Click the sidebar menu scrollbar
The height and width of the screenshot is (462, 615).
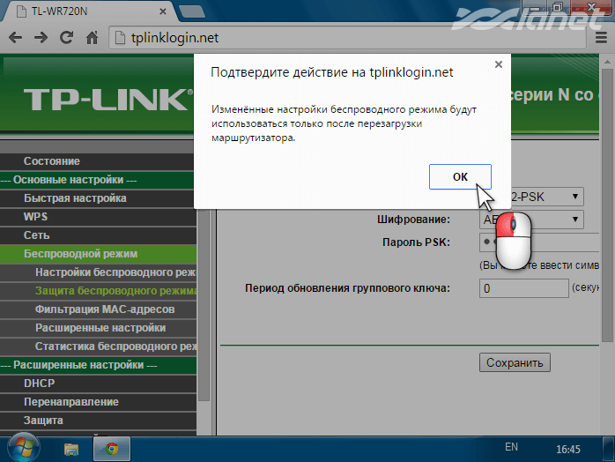coord(204,306)
